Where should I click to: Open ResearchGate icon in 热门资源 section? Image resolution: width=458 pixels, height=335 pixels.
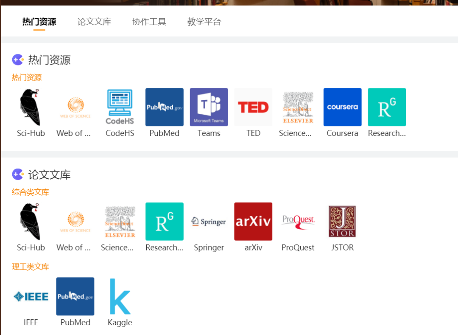387,107
